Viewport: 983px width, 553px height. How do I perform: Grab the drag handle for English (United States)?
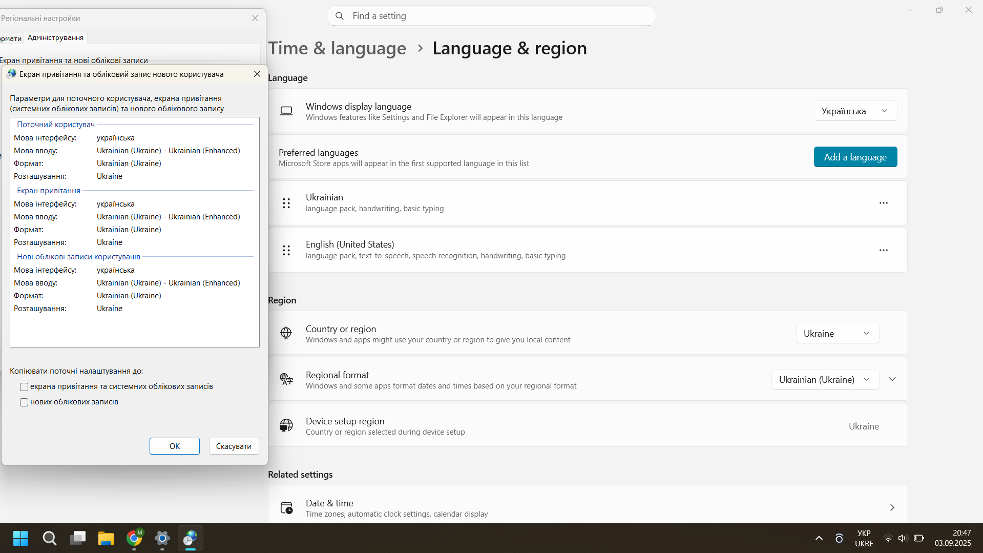tap(286, 251)
